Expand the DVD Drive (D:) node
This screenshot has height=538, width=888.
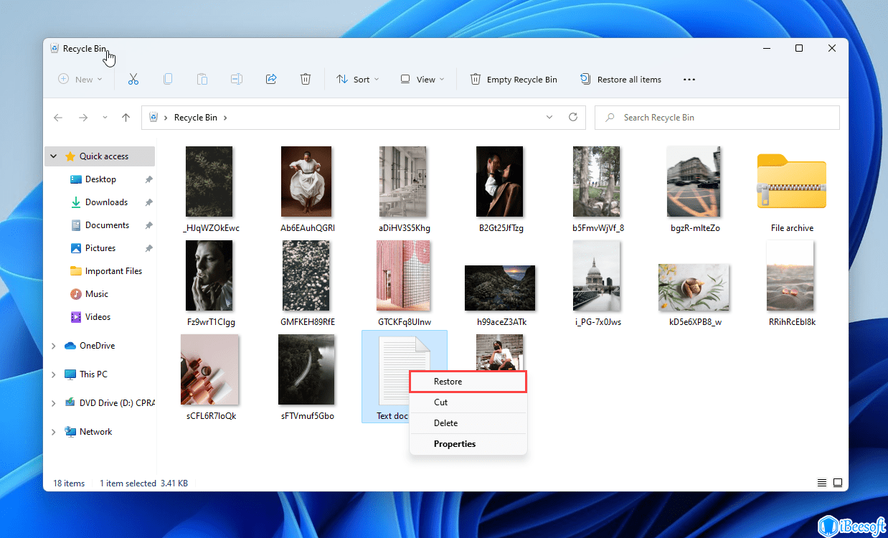(x=54, y=403)
